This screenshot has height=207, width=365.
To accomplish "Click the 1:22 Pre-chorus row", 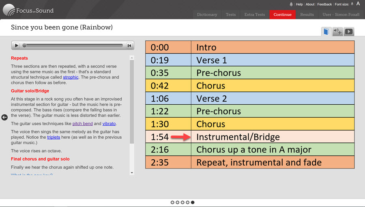I will pyautogui.click(x=250, y=111).
